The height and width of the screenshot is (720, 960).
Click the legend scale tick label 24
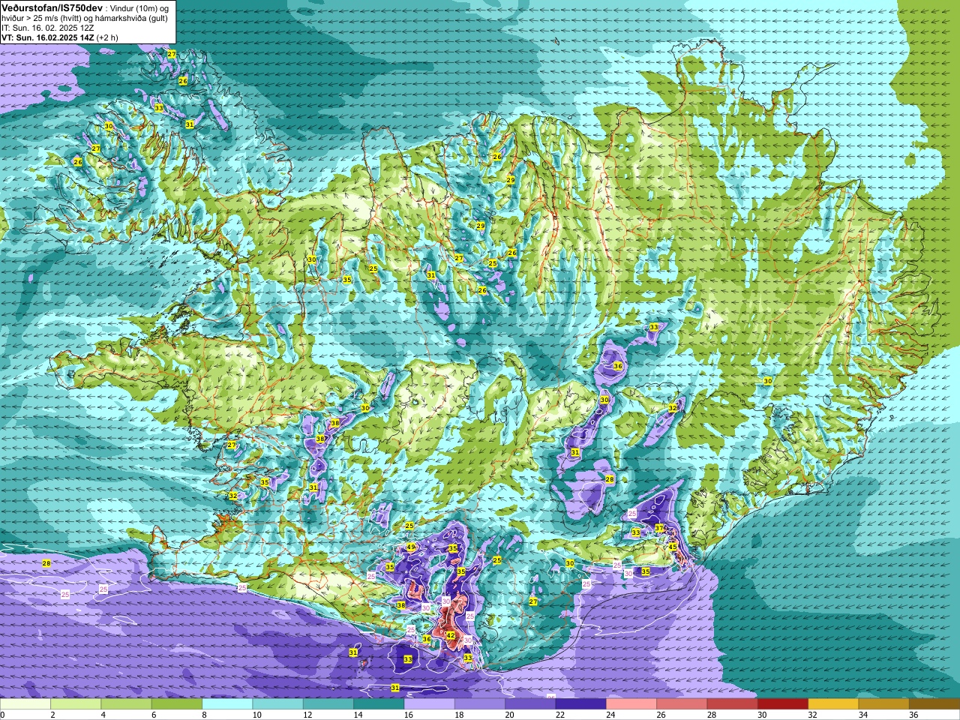(610, 715)
